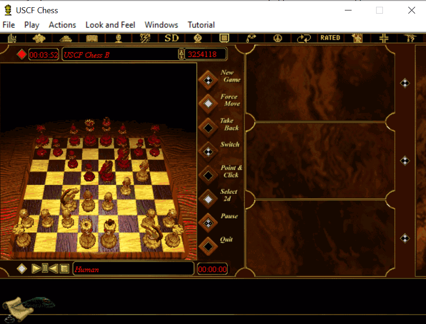This screenshot has height=324, width=426.
Task: Click the pause bars playback button
Action: point(45,269)
